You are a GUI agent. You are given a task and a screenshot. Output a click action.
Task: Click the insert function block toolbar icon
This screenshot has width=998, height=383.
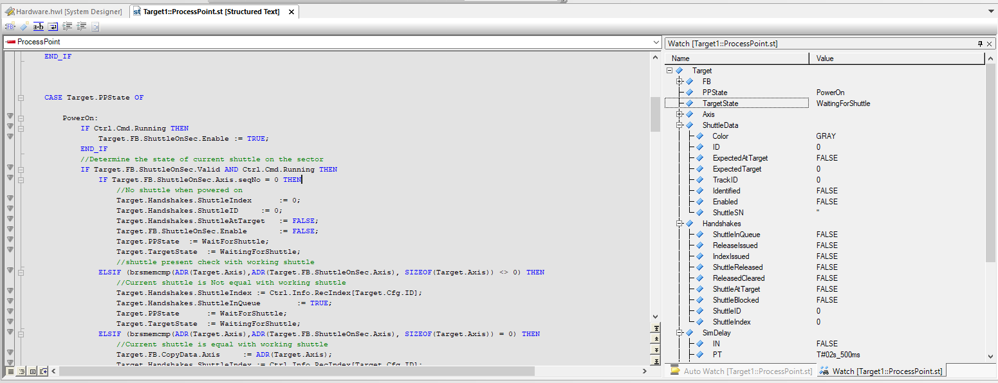click(10, 26)
